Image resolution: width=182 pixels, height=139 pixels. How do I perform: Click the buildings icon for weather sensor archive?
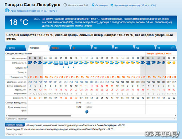[7, 10]
